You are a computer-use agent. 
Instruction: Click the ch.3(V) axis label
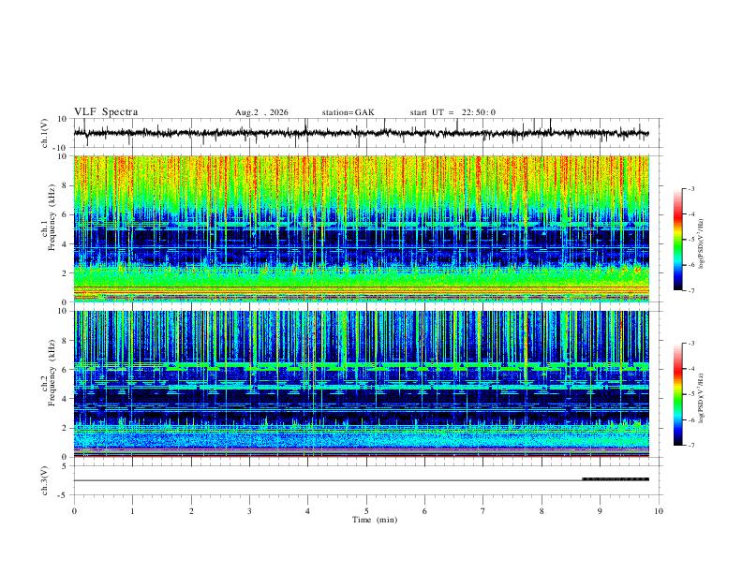click(45, 480)
